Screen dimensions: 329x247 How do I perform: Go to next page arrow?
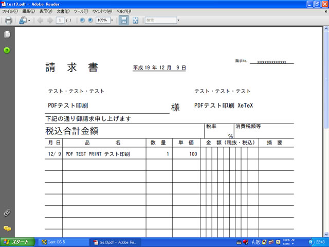coord(49,21)
